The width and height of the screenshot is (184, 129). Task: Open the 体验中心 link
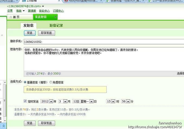pos(44,11)
